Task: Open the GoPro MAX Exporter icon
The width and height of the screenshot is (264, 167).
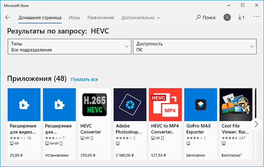Action: click(200, 105)
